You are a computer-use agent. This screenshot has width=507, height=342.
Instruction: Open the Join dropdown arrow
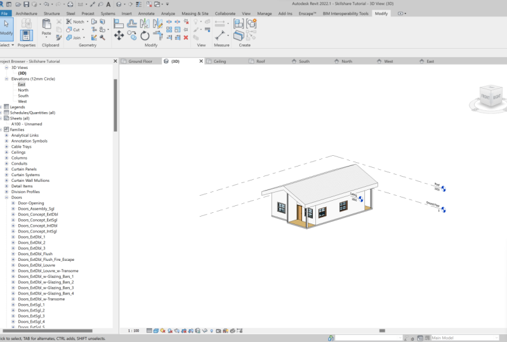84,38
